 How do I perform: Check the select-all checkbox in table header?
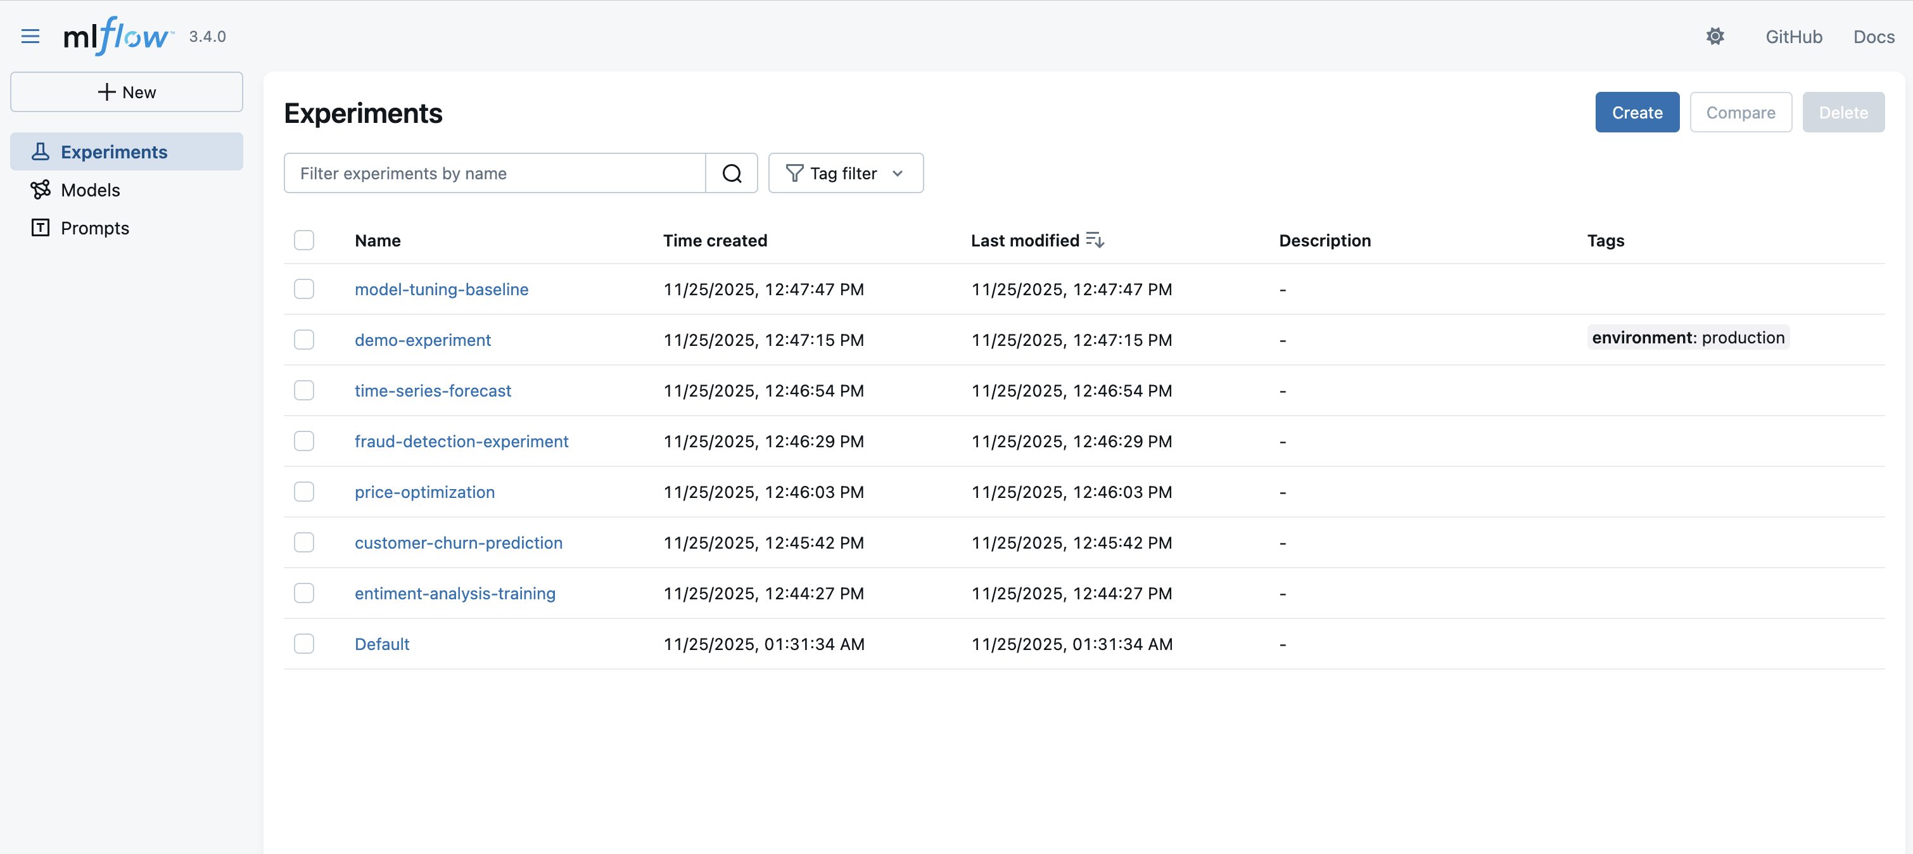(303, 240)
